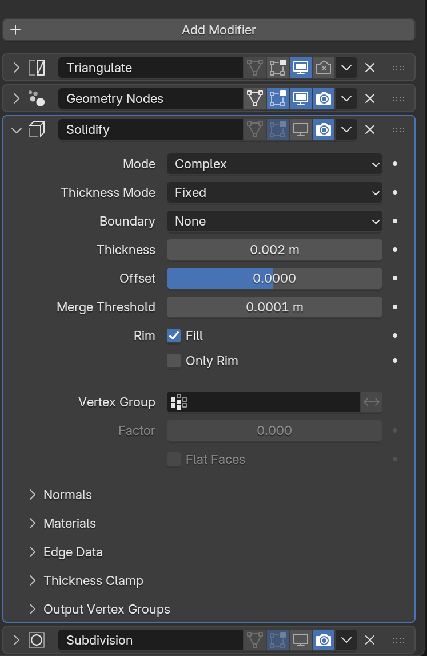The image size is (427, 656).
Task: Enable the Only Rim checkbox
Action: [x=174, y=361]
